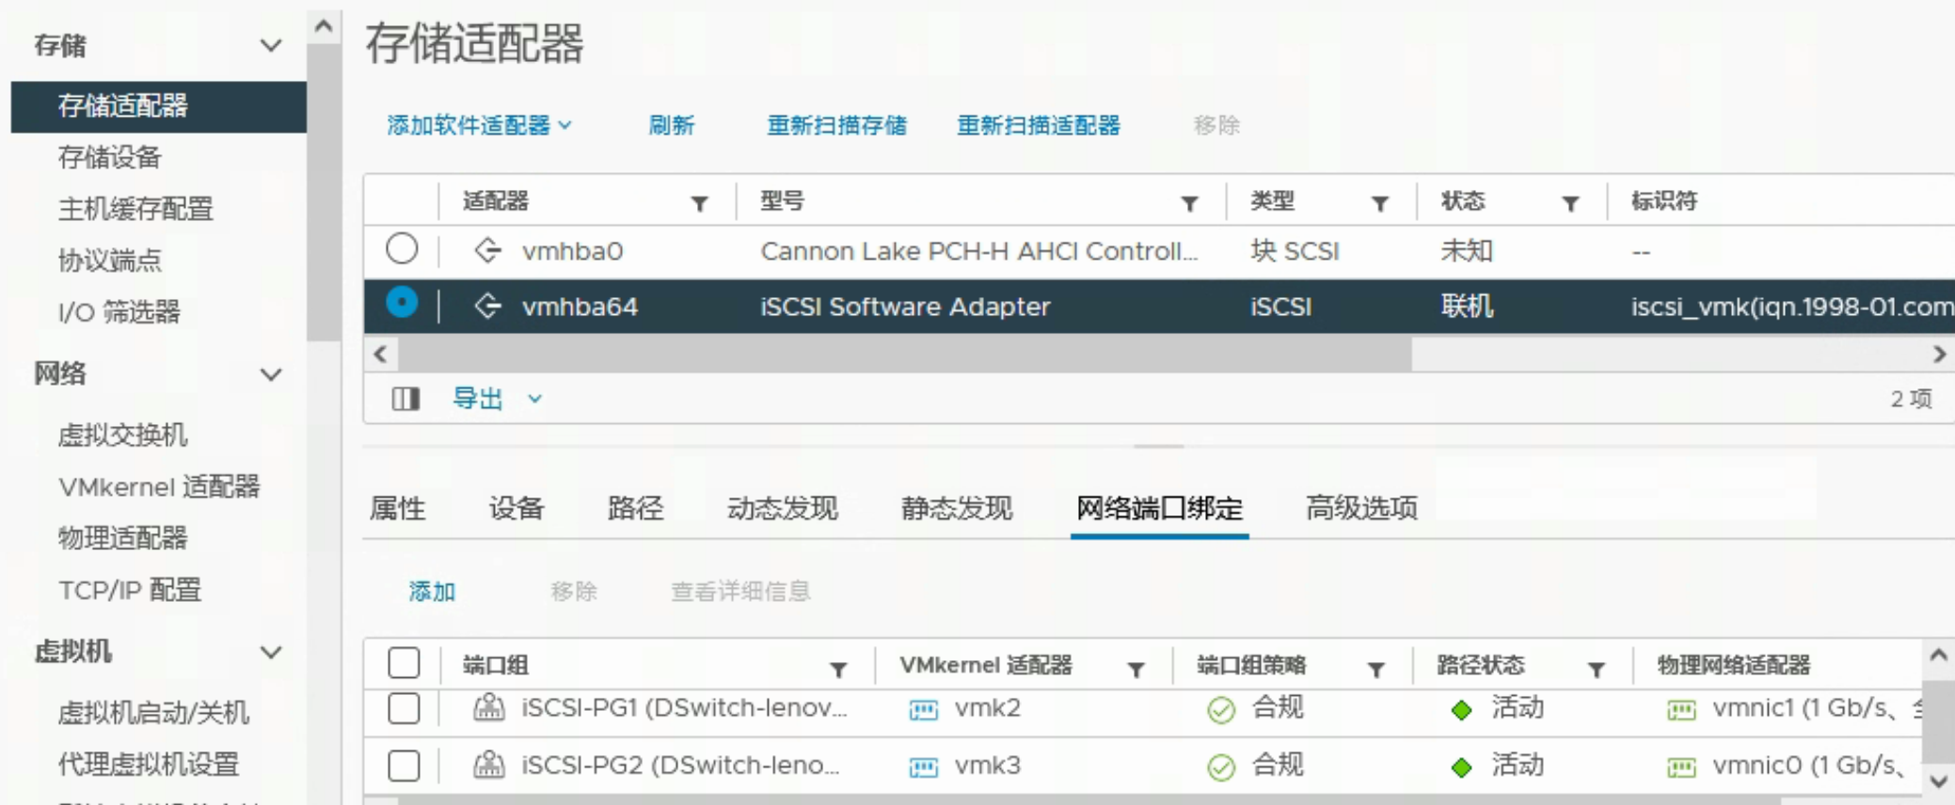The image size is (1955, 805).
Task: Filter the 路径状态 column
Action: point(1596,669)
